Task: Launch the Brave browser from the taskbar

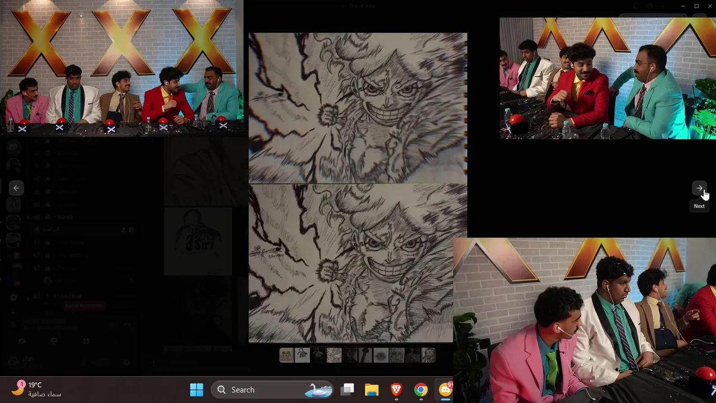Action: (396, 390)
